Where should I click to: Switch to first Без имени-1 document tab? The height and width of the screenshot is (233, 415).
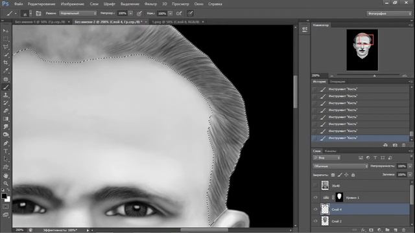(40, 22)
